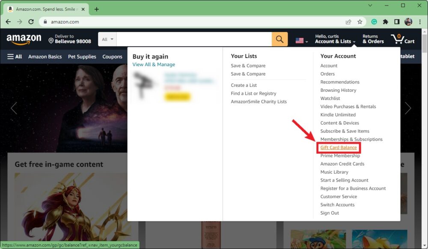Click Sign Out in the account menu

coord(330,213)
